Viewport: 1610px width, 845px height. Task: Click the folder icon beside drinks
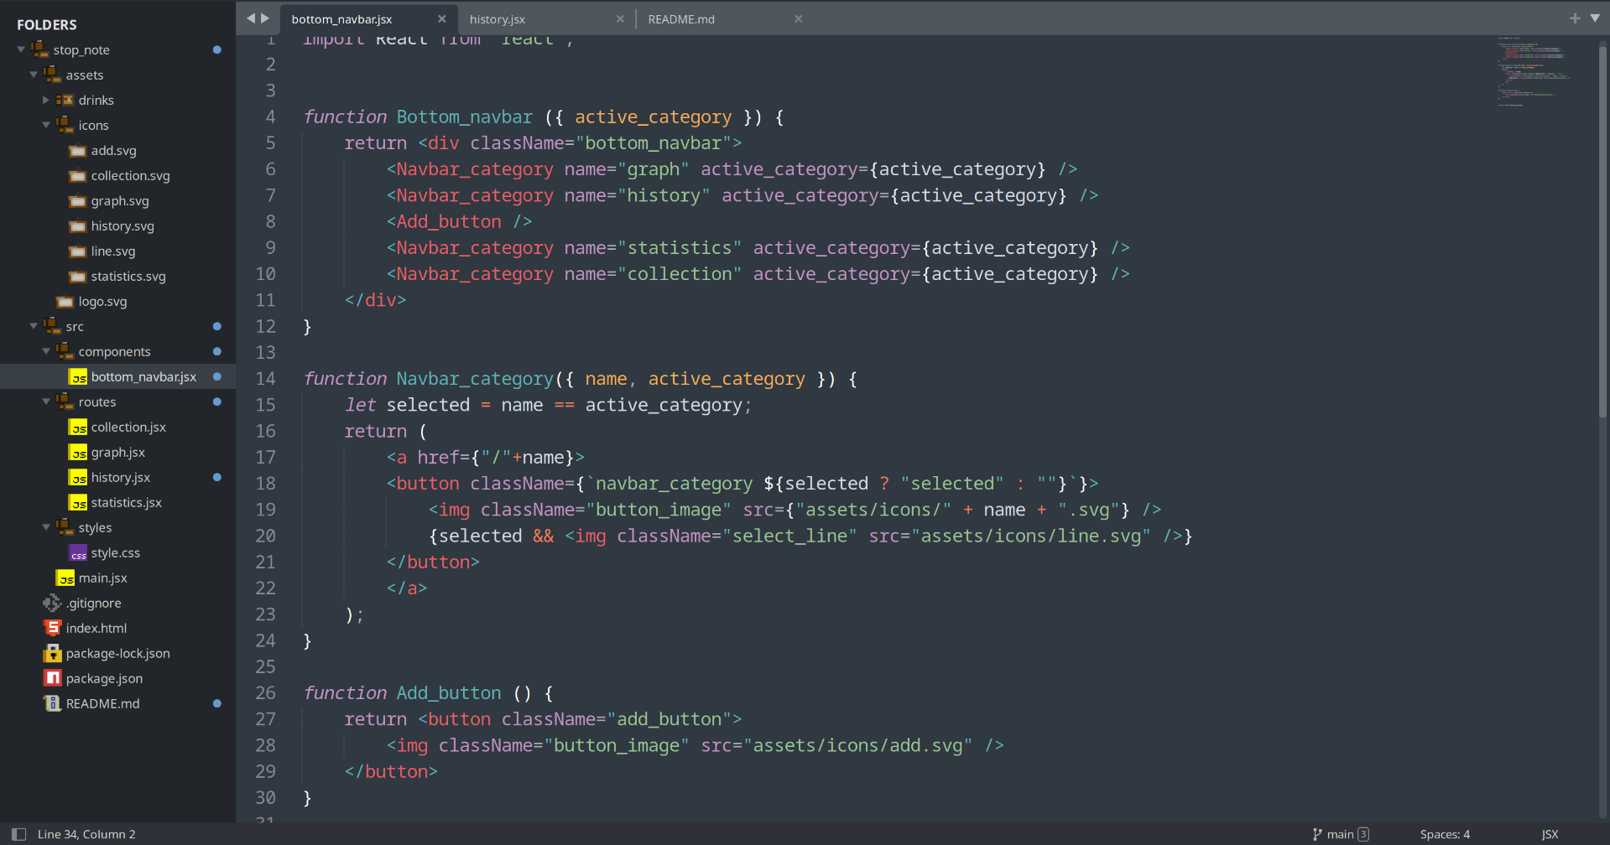65,100
